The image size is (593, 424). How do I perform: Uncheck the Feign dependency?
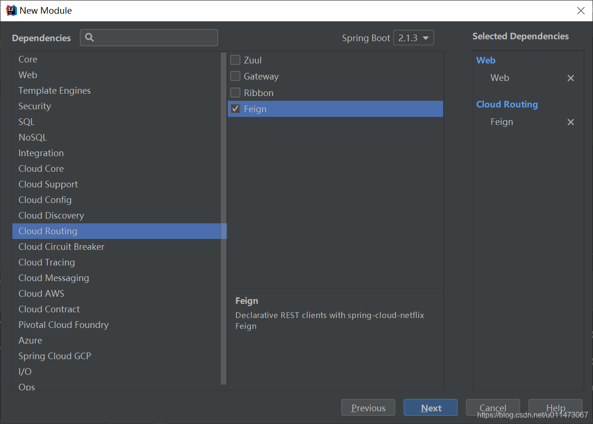pos(235,109)
